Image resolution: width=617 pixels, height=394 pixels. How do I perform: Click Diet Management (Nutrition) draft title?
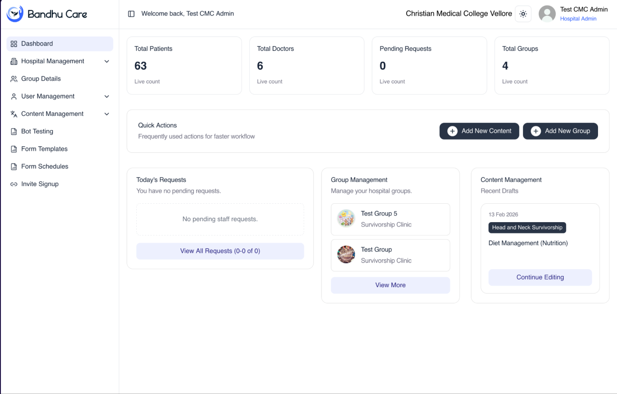tap(528, 243)
